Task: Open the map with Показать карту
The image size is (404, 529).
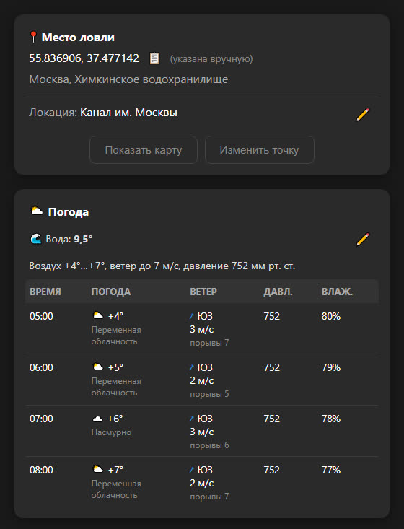Action: click(x=144, y=150)
